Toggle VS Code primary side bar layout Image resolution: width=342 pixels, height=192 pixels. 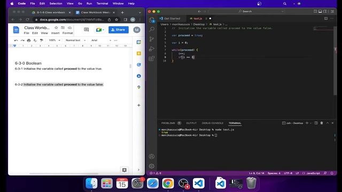(315, 11)
